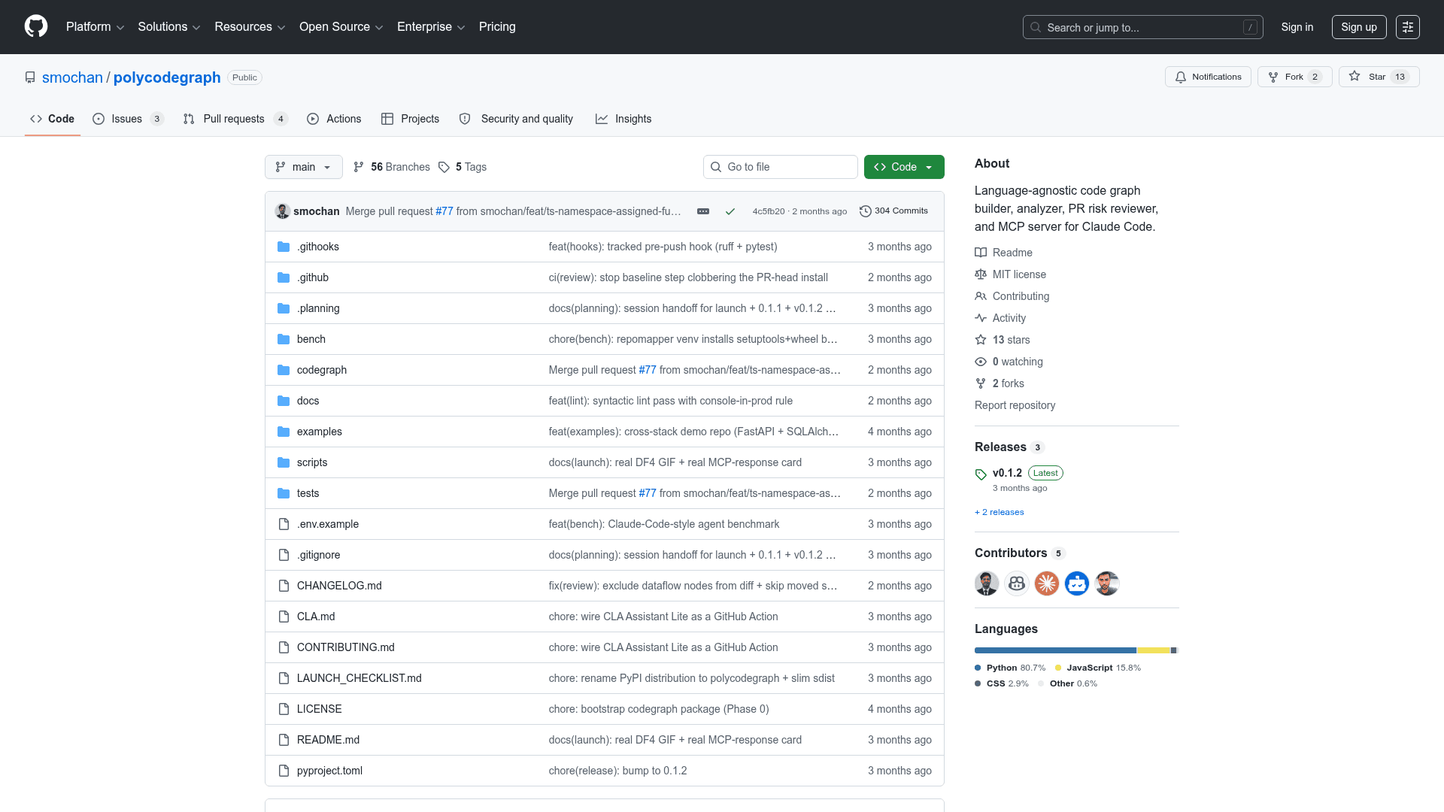
Task: Click the LICENSE file icon
Action: 284,709
